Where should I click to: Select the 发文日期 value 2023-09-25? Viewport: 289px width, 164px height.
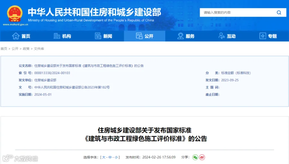coord(230,80)
